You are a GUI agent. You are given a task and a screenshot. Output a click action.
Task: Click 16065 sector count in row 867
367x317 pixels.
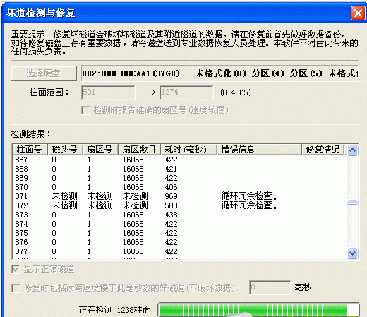point(133,160)
